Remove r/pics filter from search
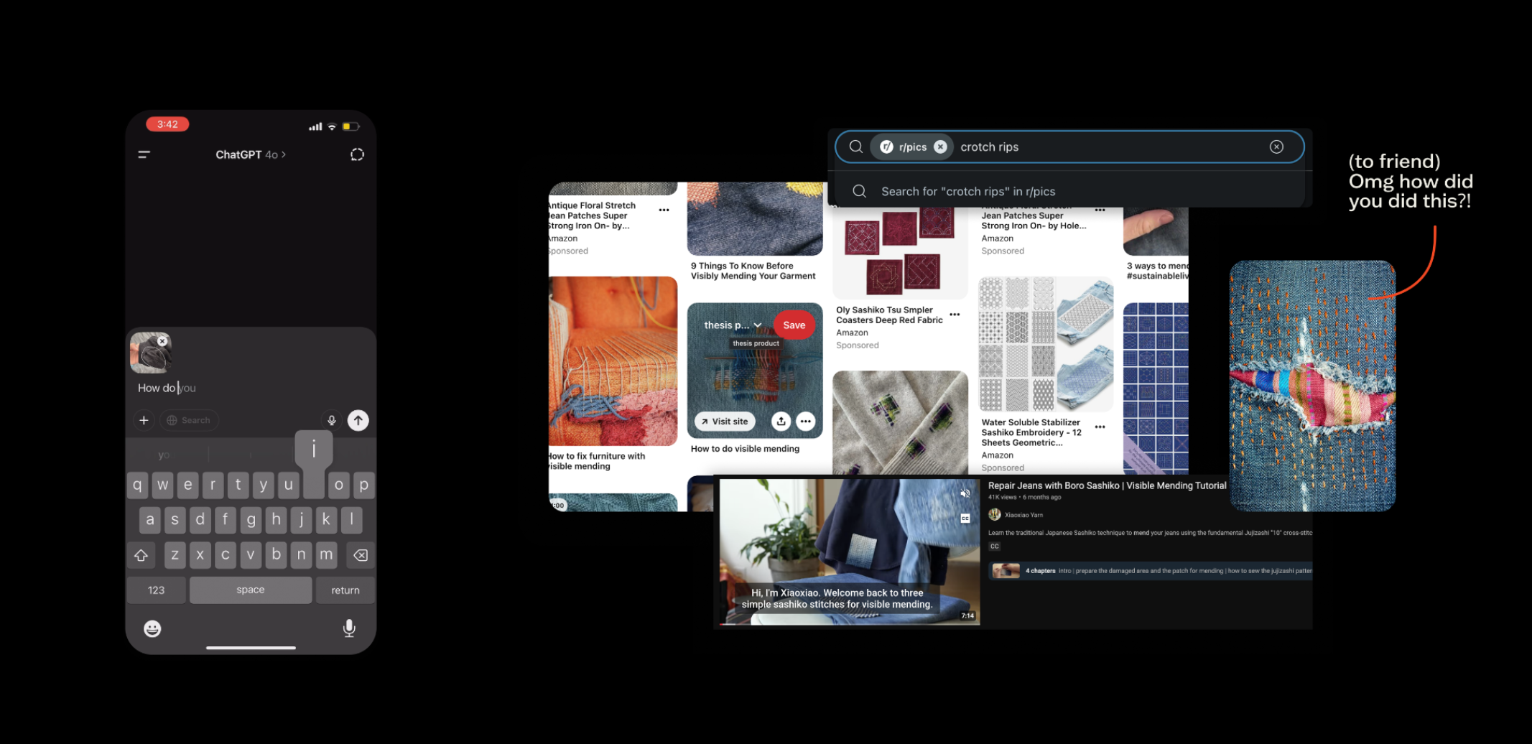Image resolution: width=1532 pixels, height=744 pixels. (940, 147)
